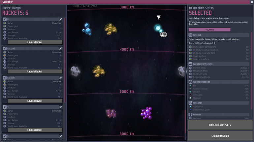Image resolution: width=254 pixels, height=142 pixels.
Task: Collapse the Artifacts header
Action: pyautogui.click(x=219, y=115)
